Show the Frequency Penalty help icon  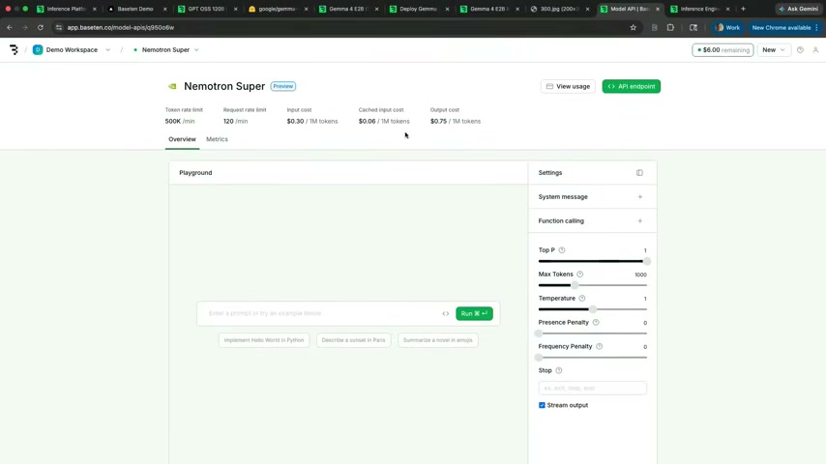pos(599,347)
